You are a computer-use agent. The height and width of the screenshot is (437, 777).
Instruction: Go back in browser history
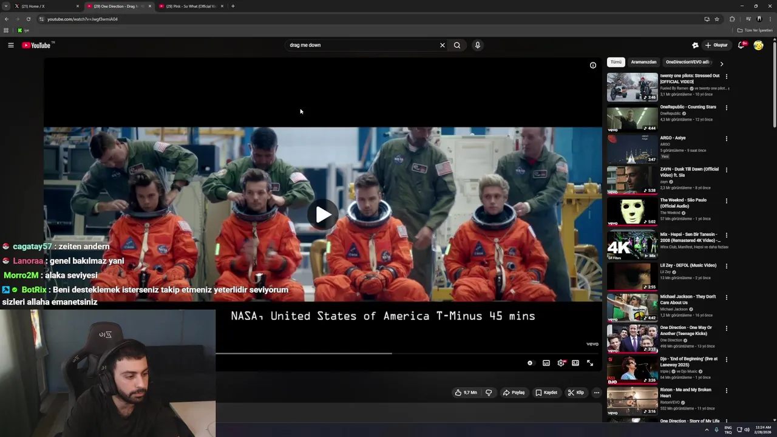coord(7,19)
